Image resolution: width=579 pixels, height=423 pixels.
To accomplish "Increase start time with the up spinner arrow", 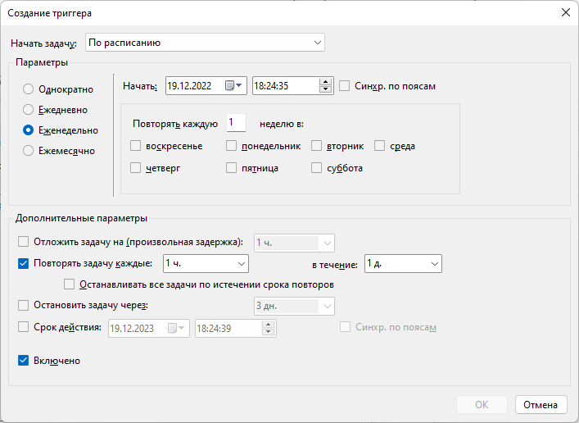I will tap(325, 82).
